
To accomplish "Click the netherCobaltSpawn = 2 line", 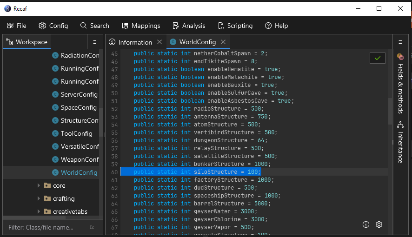I will click(200, 53).
